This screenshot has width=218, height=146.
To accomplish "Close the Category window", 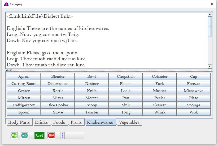I will 212,4.
